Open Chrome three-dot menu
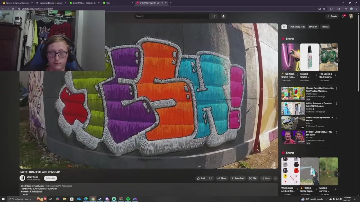 pos(356,9)
